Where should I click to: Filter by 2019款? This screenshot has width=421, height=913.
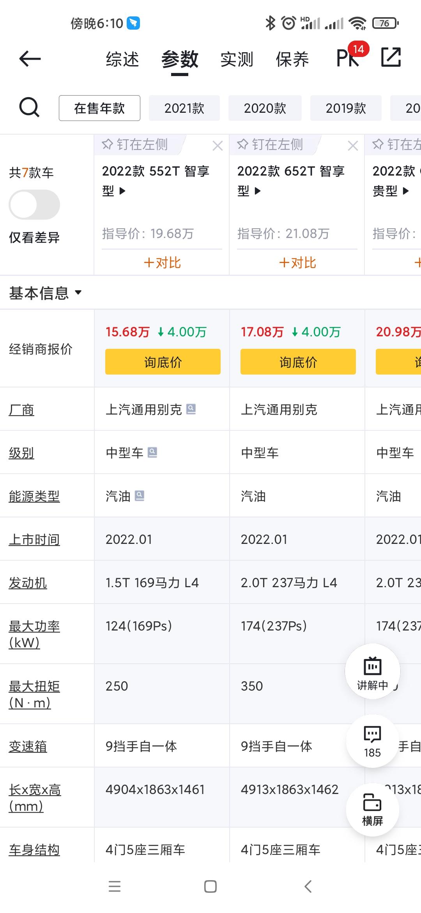pyautogui.click(x=346, y=108)
